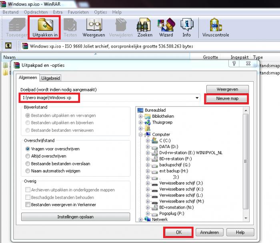This screenshot has width=280, height=243.
Task: Select Netwerk in folder tree
Action: click(160, 219)
